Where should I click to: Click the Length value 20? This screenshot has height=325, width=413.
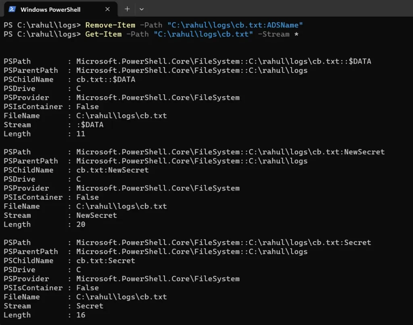point(81,224)
